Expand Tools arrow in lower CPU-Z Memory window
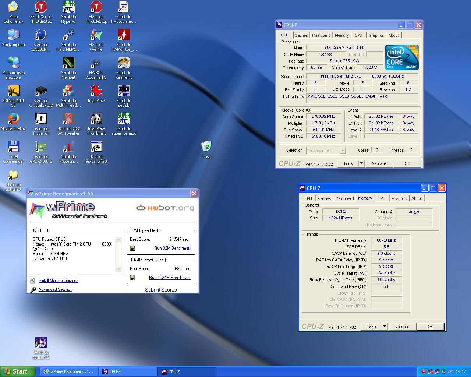 point(385,327)
